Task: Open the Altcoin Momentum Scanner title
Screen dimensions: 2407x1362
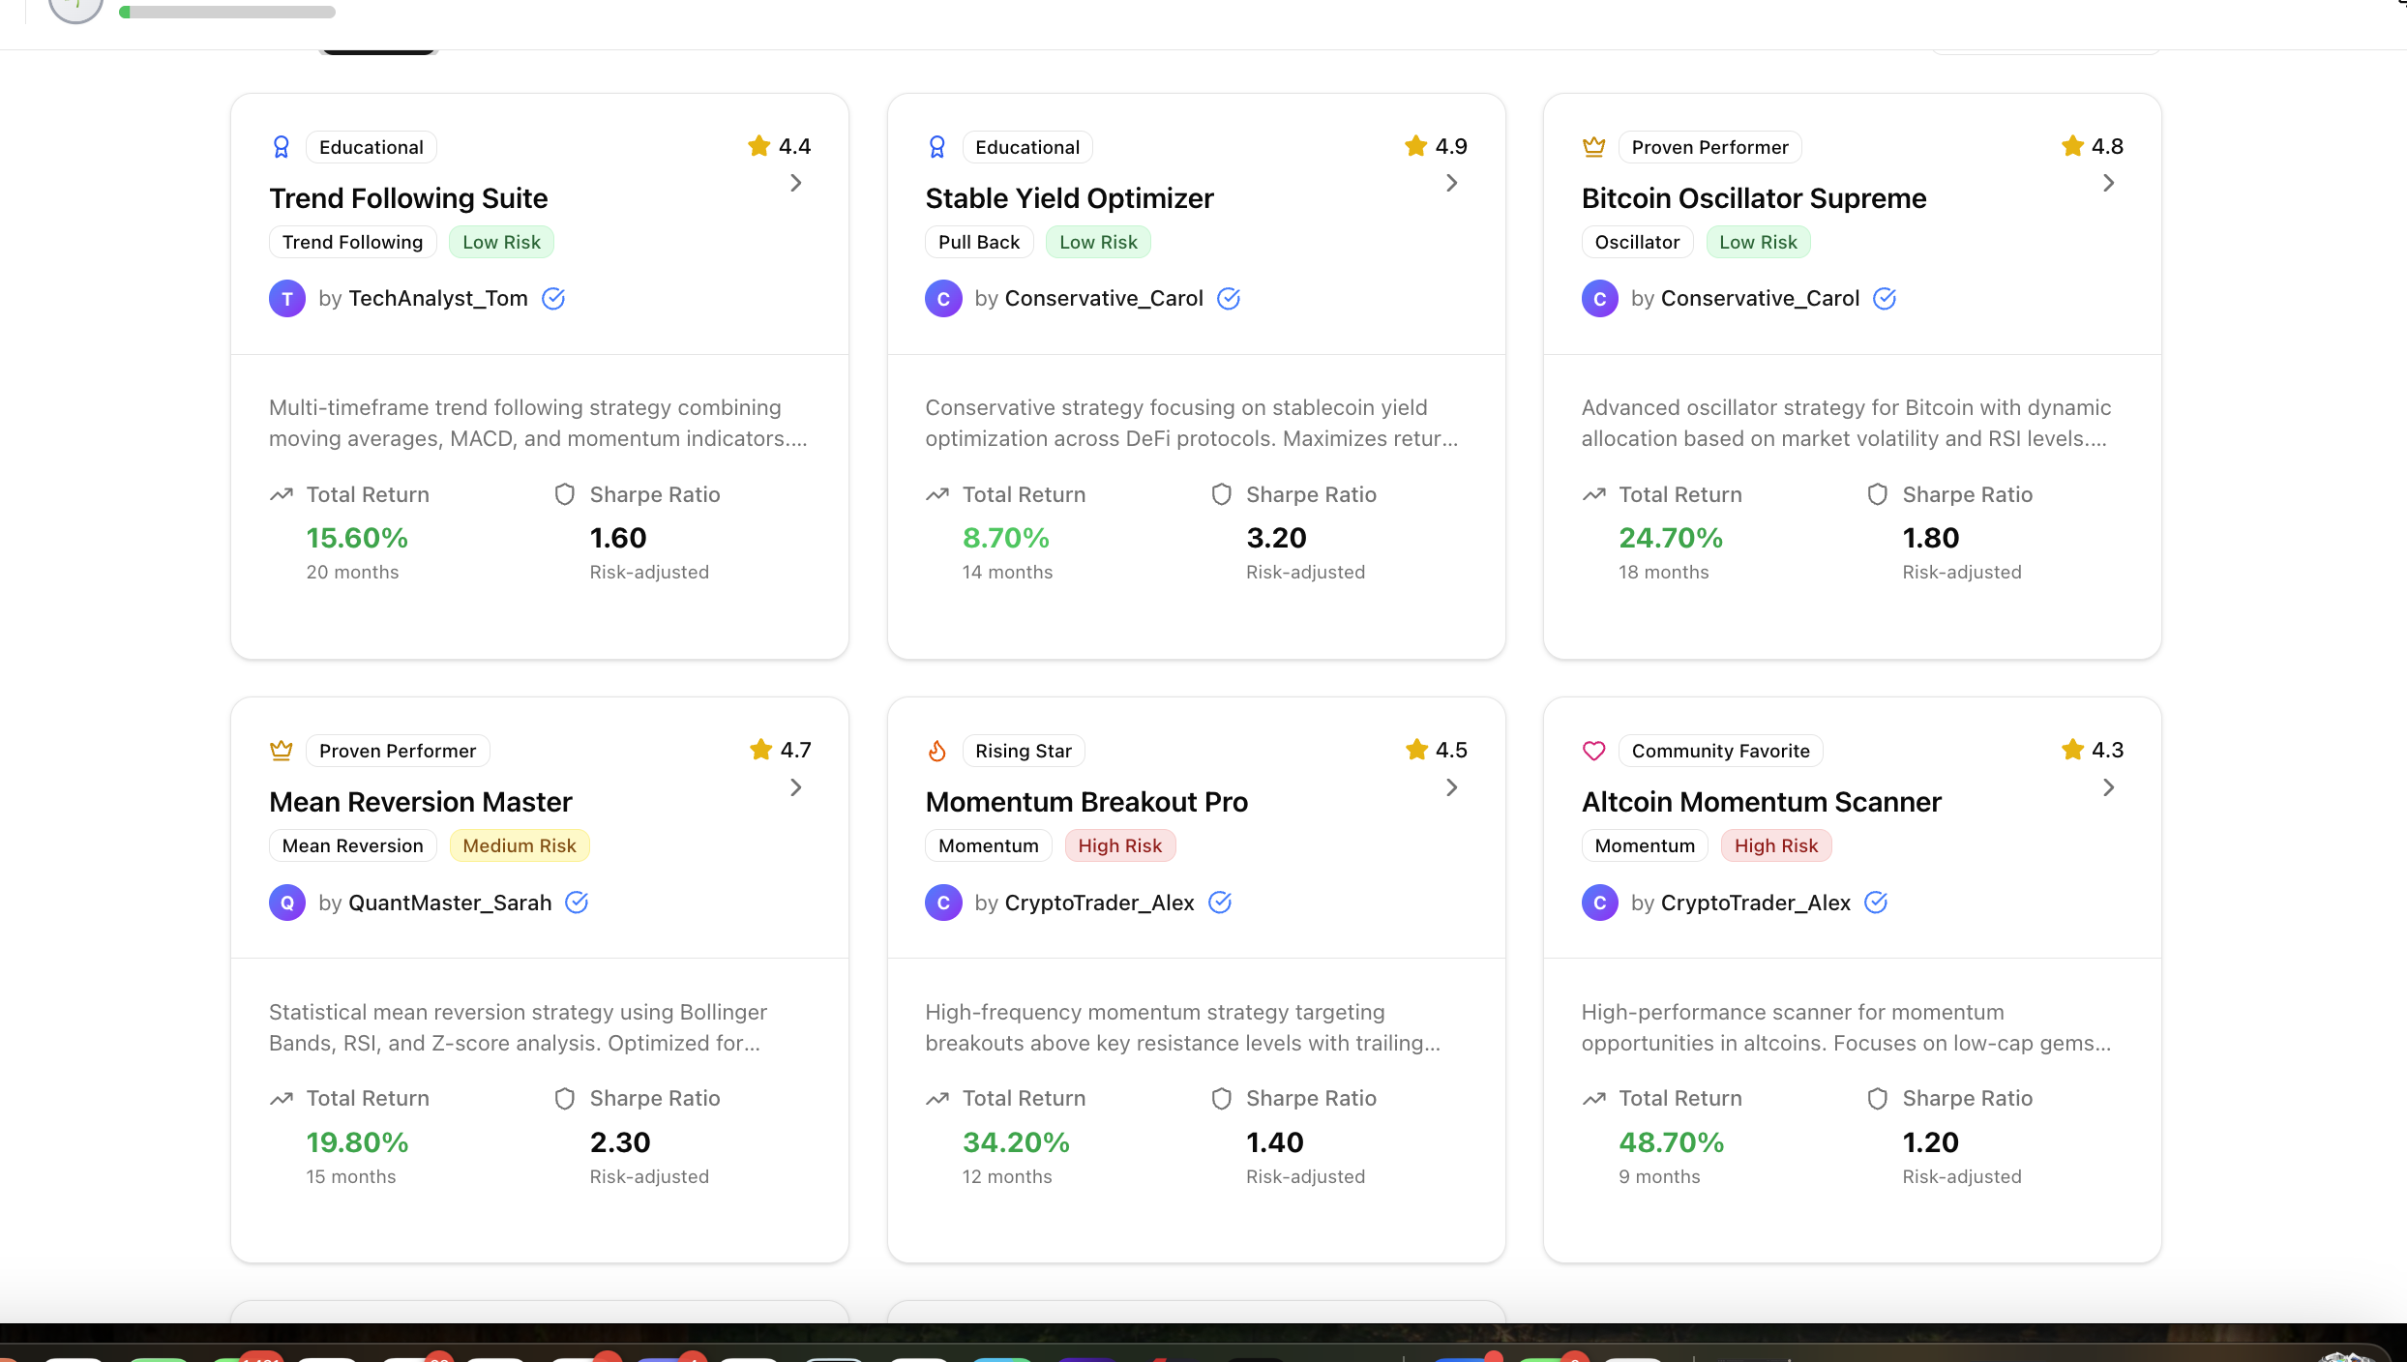Action: (1761, 802)
